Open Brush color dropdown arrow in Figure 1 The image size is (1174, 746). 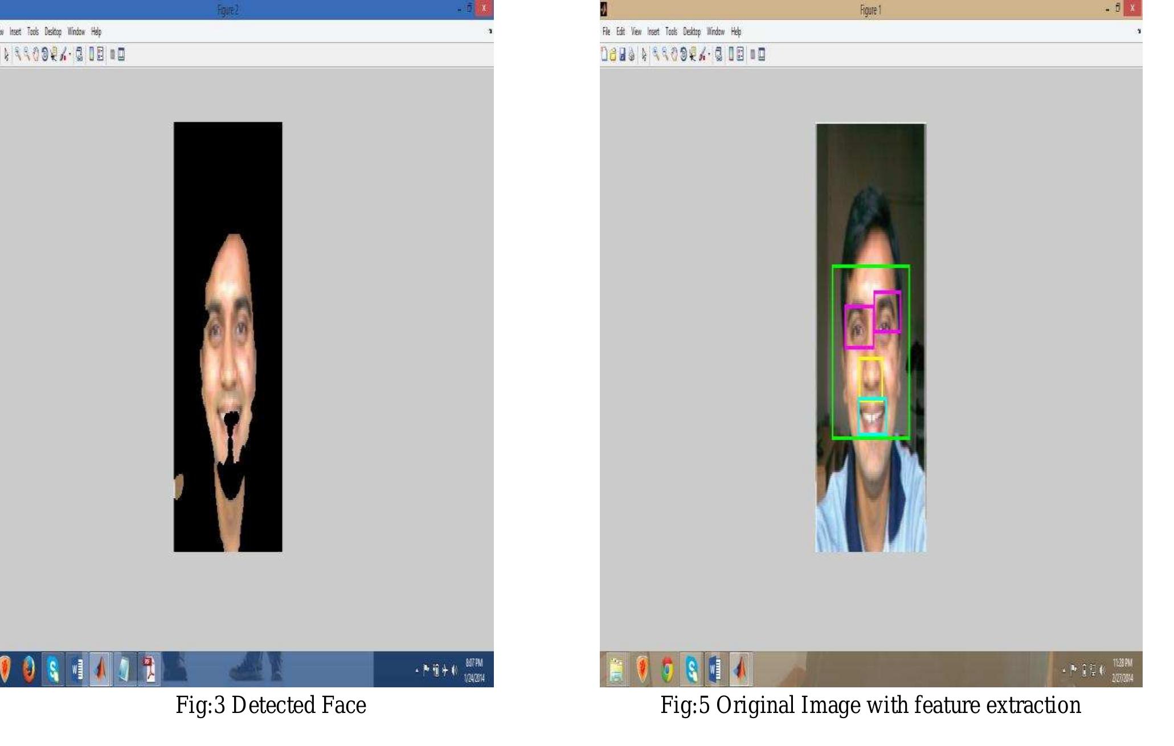(x=709, y=54)
